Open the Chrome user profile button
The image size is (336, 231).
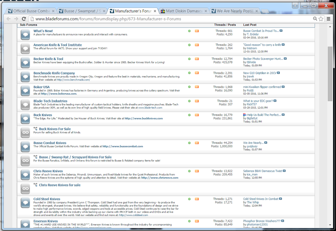point(295,6)
